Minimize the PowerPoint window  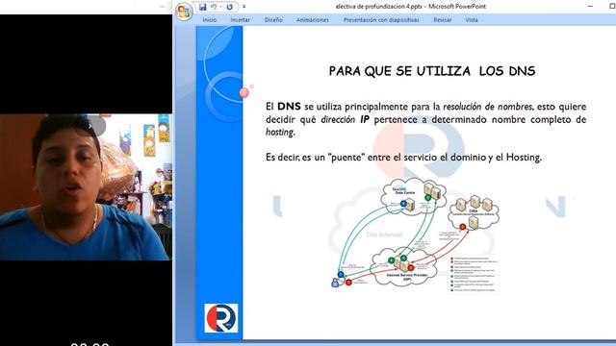click(590, 7)
